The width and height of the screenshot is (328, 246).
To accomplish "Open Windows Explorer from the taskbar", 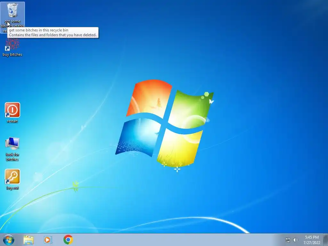I will [x=29, y=240].
